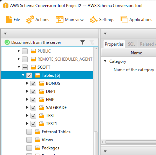This screenshot has height=155, width=156.
Task: Click the Settings gear-wrench icon
Action: click(94, 19)
